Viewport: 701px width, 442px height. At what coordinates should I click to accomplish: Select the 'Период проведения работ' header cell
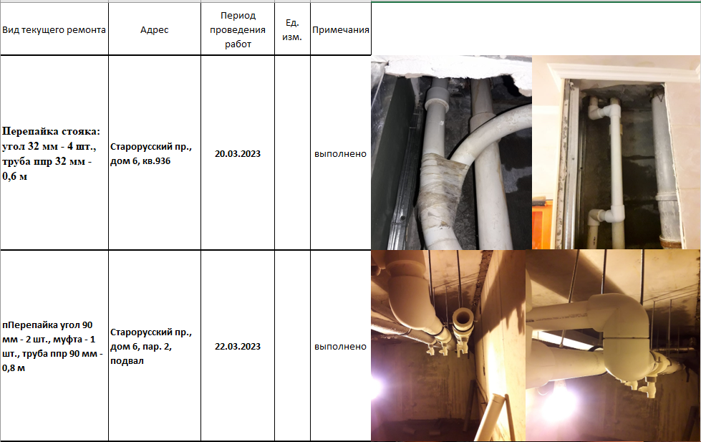tap(238, 30)
